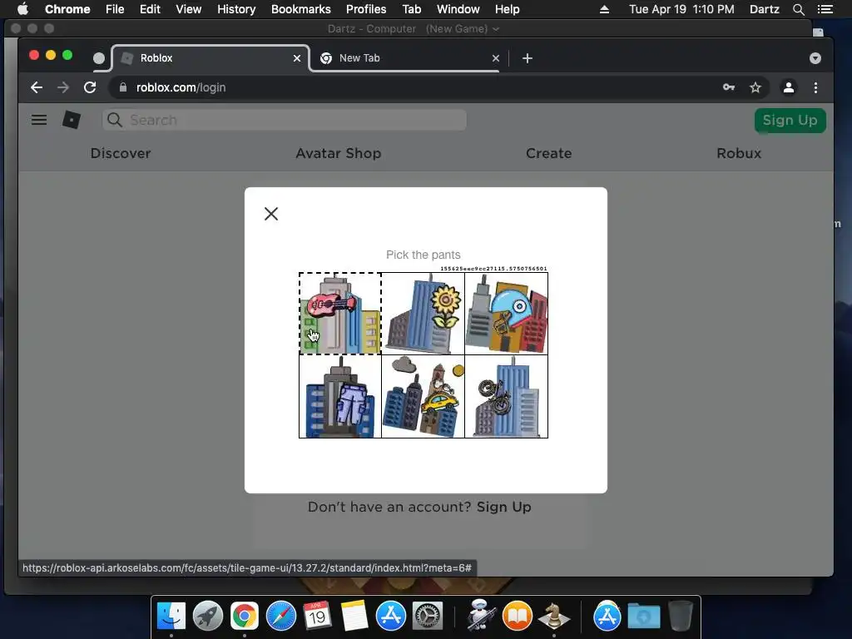Image resolution: width=852 pixels, height=639 pixels.
Task: Pick the yellow taxi tile in captcha
Action: (424, 396)
